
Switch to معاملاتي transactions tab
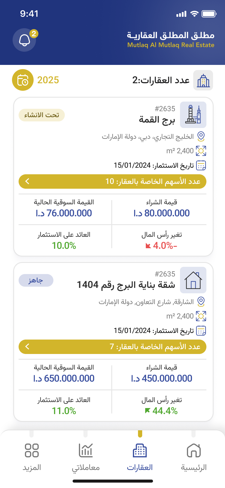pyautogui.click(x=86, y=457)
